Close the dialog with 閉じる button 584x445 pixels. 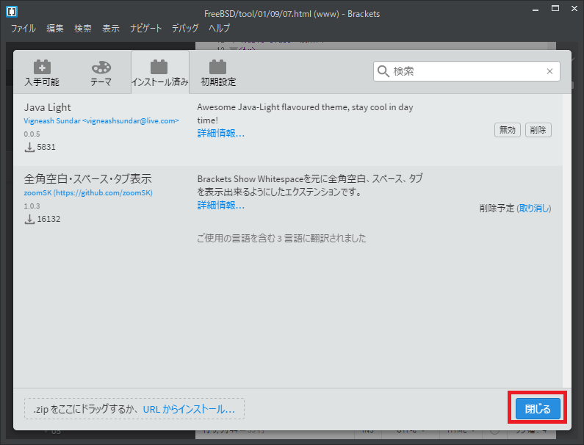[538, 409]
